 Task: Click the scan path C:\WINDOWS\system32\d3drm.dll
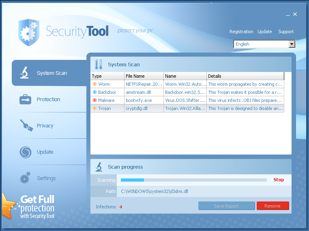(154, 191)
